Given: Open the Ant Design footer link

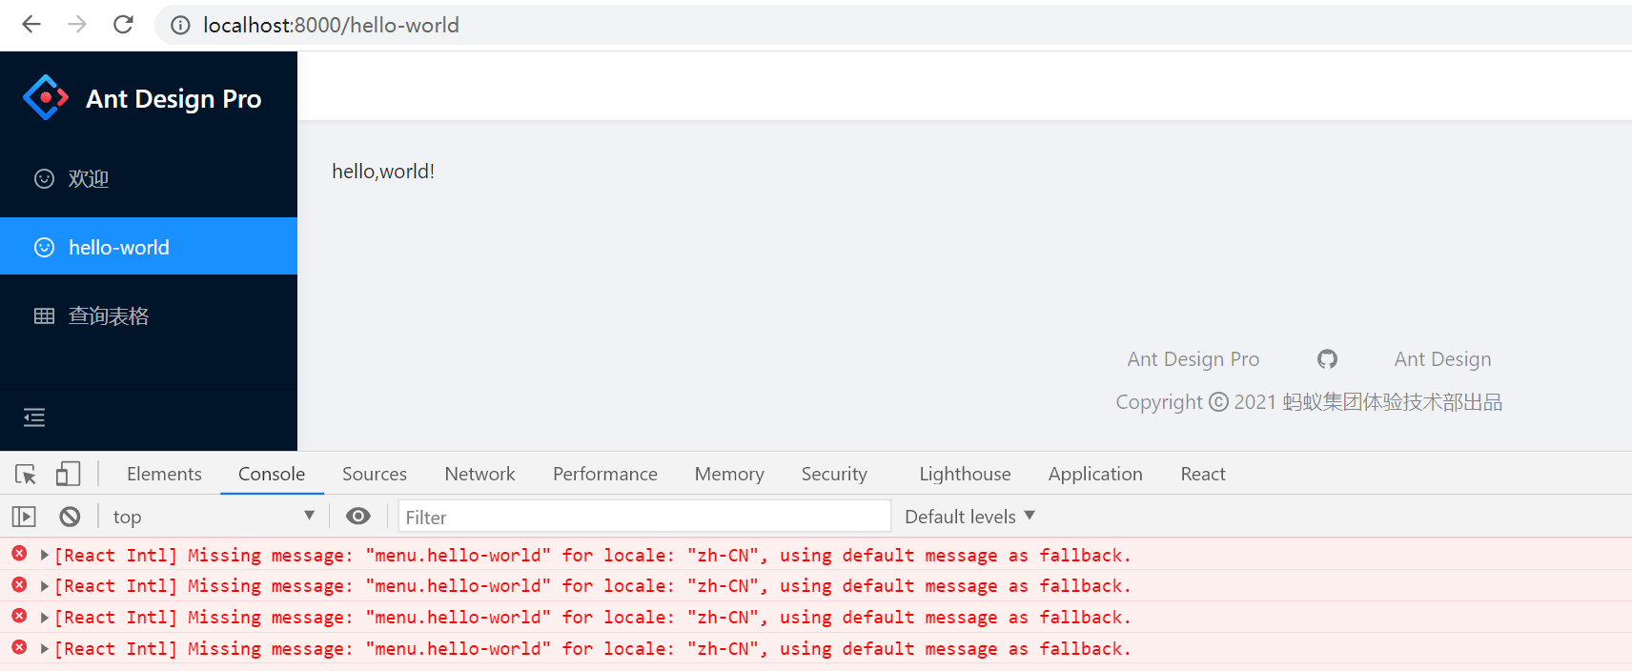Looking at the screenshot, I should point(1442,359).
